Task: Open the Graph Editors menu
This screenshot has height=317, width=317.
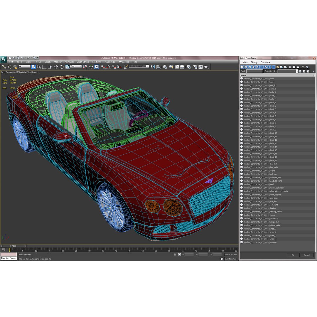Action: coord(83,62)
